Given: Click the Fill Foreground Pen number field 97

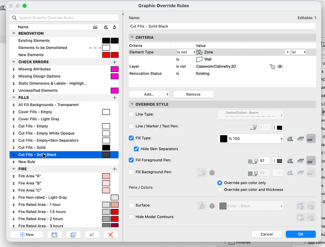Looking at the screenshot, I should pyautogui.click(x=264, y=161).
